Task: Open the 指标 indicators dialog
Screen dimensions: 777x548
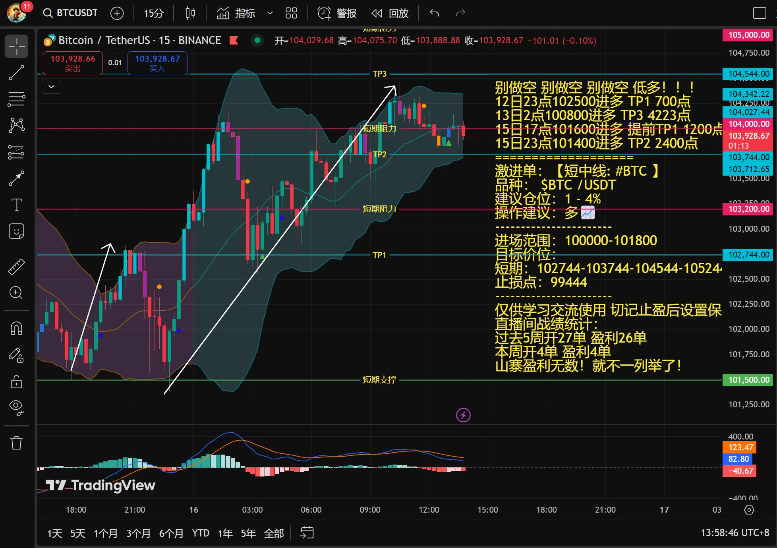Action: pos(236,13)
